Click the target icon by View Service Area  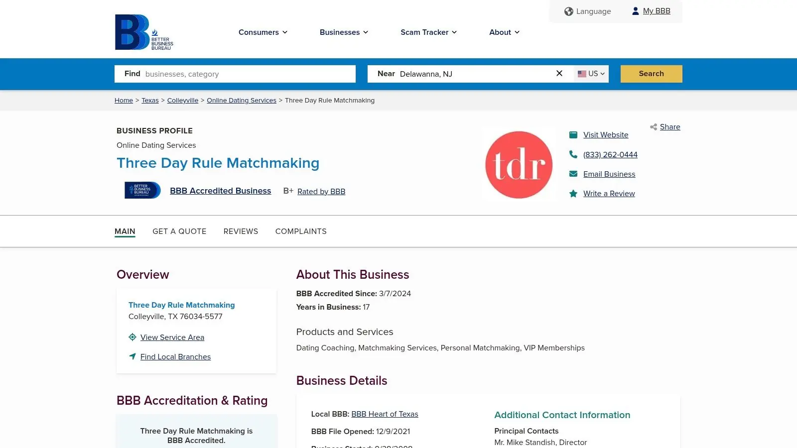pyautogui.click(x=133, y=337)
